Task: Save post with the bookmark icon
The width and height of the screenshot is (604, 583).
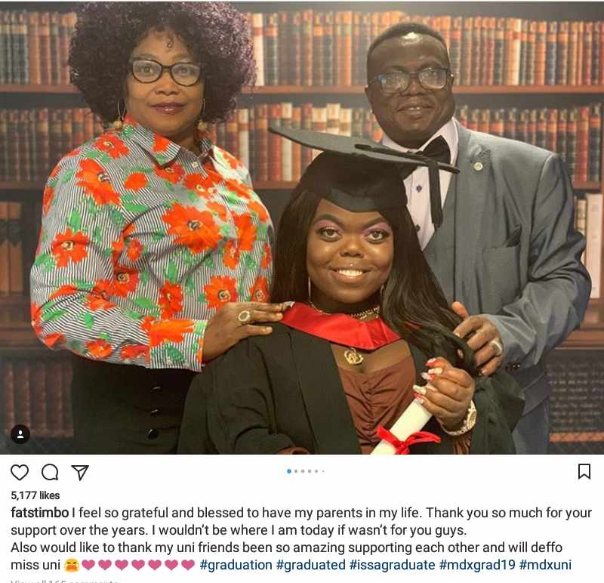Action: point(584,471)
